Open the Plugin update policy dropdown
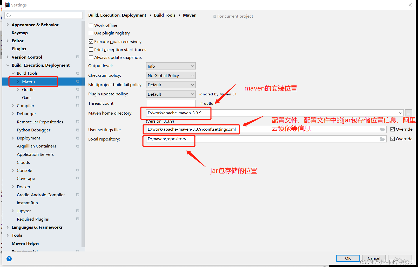Image resolution: width=418 pixels, height=267 pixels. point(171,94)
